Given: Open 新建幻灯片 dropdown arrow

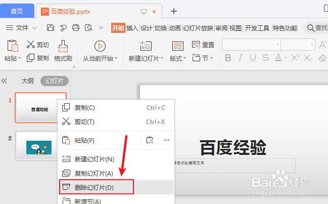Looking at the screenshot, I should coord(162,58).
